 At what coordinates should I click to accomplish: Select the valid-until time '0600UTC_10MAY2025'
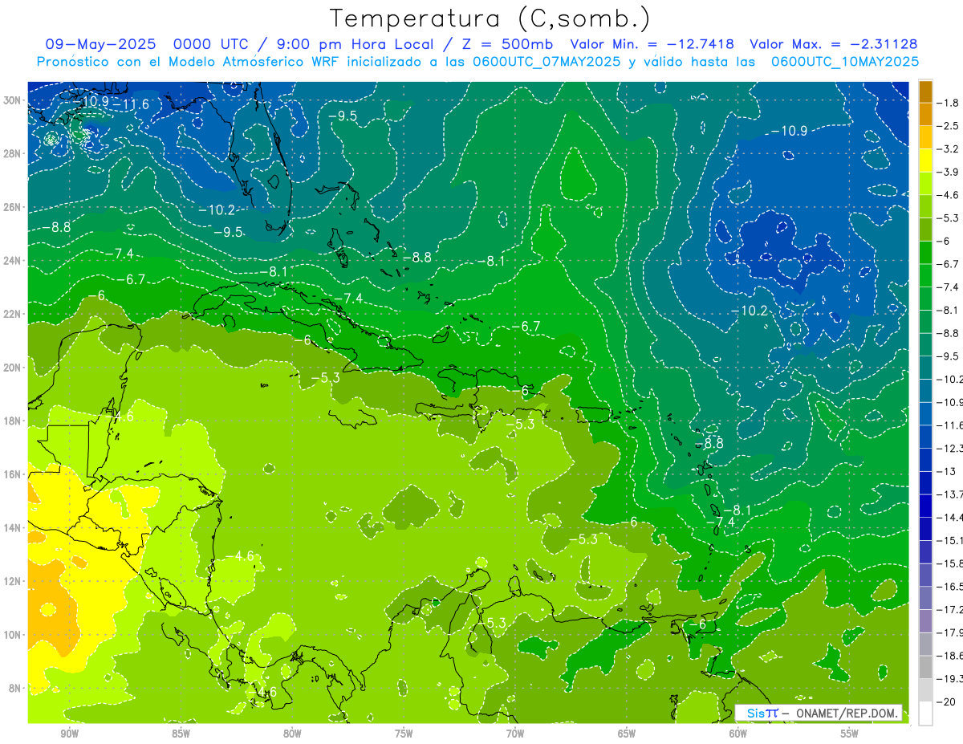845,61
